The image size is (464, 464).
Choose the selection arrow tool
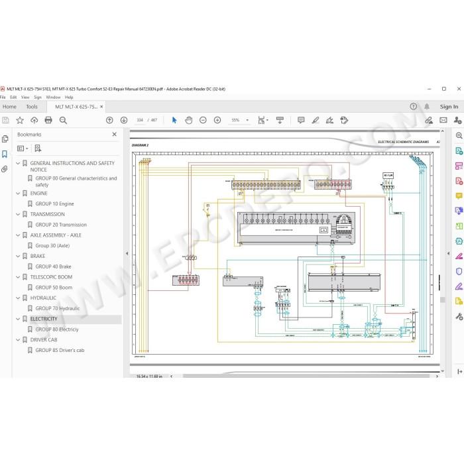174,120
